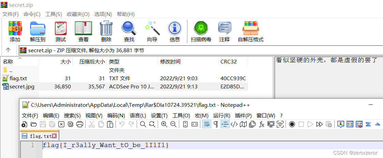Open Notepad++ 插件(P) menu

(x=243, y=115)
